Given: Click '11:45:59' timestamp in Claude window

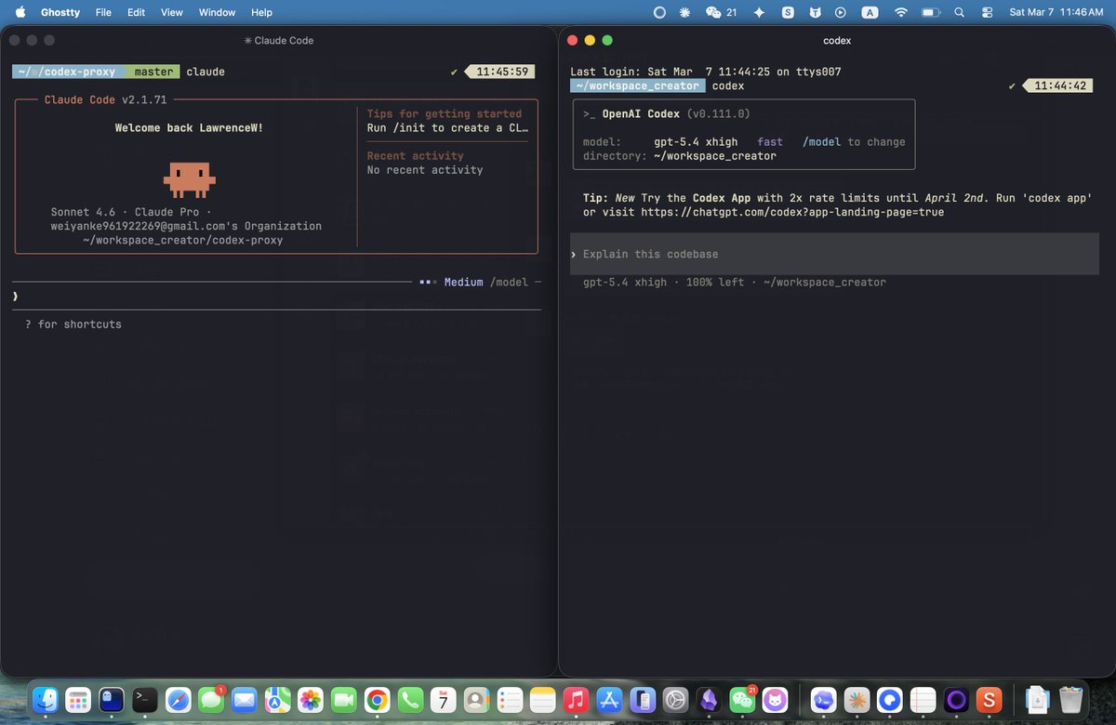Looking at the screenshot, I should pos(502,72).
